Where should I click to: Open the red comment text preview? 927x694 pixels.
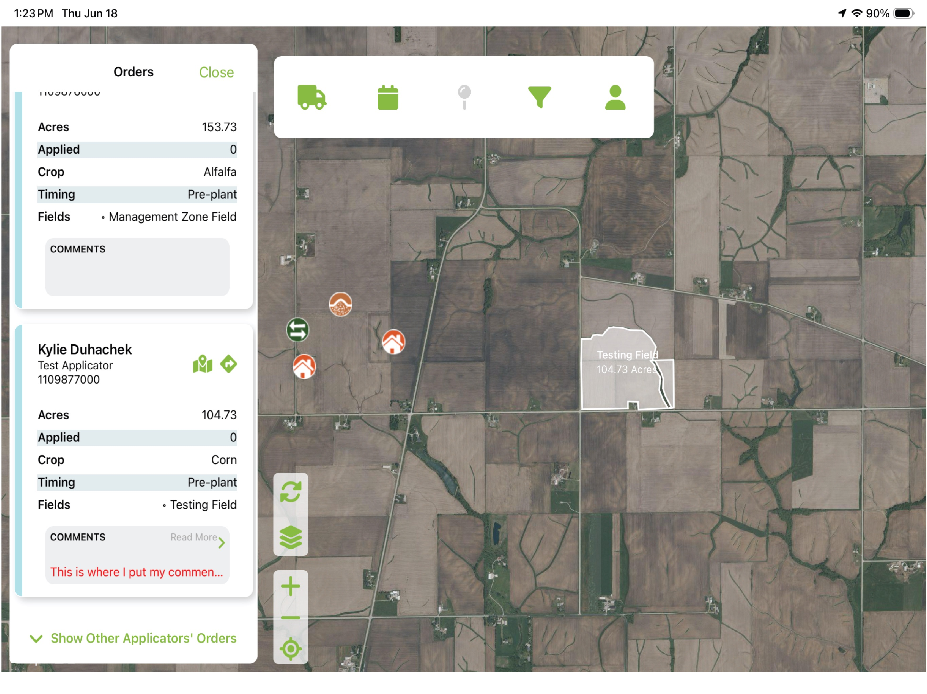pyautogui.click(x=137, y=572)
